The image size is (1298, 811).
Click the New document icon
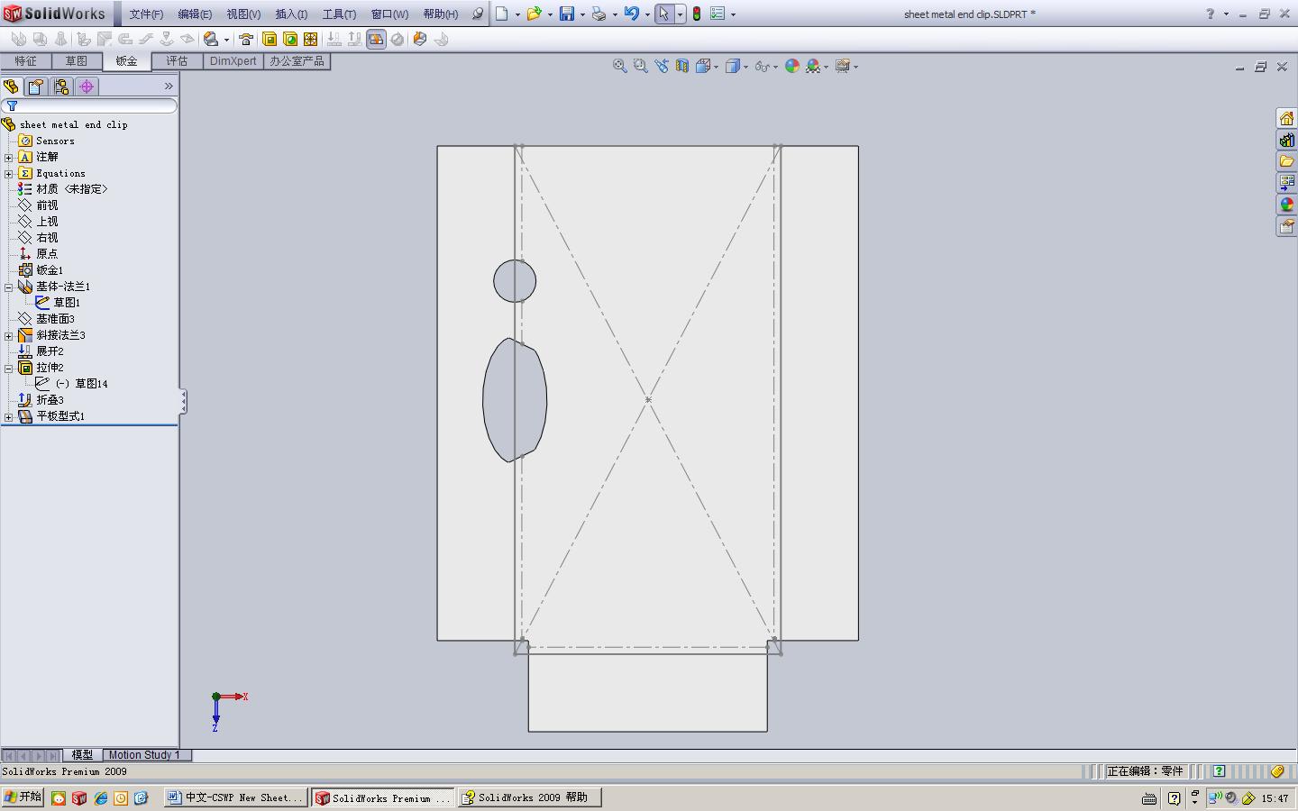(x=502, y=14)
